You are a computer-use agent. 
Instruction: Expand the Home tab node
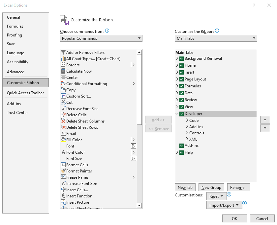coord(177,65)
